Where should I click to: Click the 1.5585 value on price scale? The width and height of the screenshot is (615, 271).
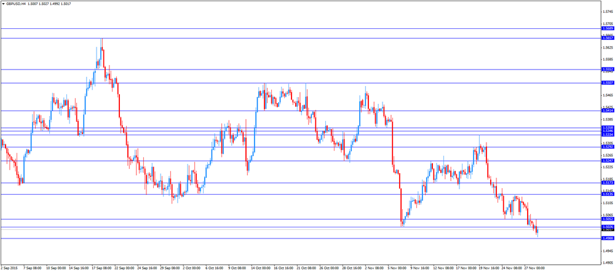tap(607, 60)
